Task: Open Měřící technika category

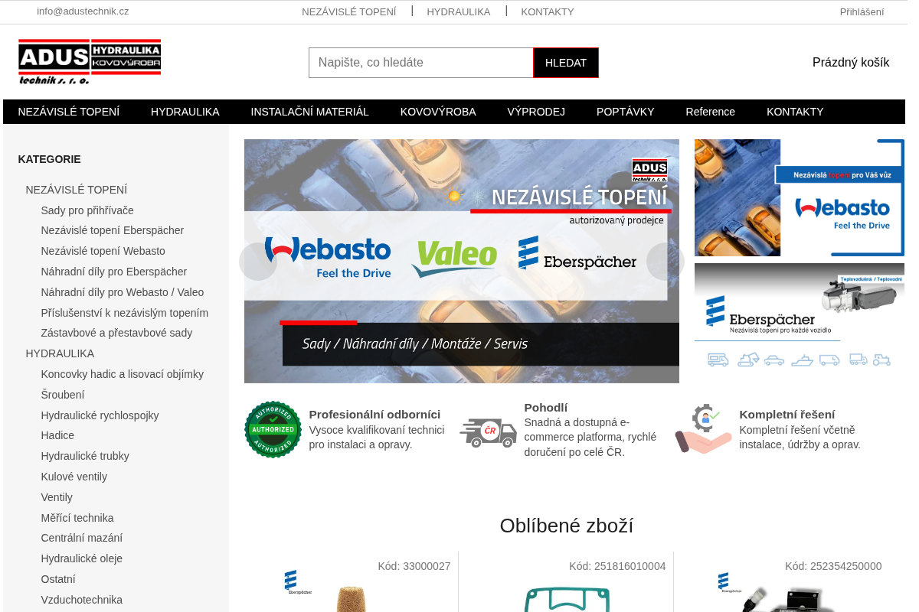Action: 77,518
